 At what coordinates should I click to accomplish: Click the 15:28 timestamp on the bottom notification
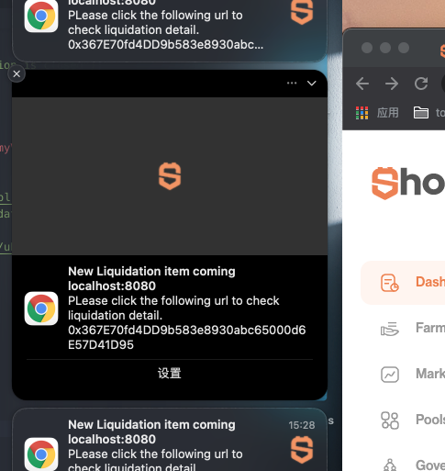click(302, 425)
